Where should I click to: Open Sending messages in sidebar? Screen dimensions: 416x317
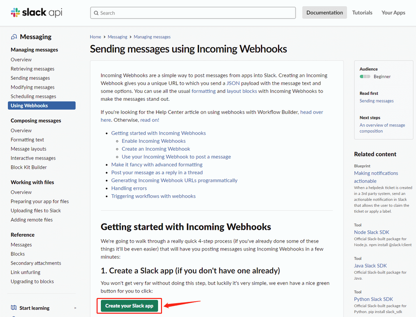[x=30, y=78]
